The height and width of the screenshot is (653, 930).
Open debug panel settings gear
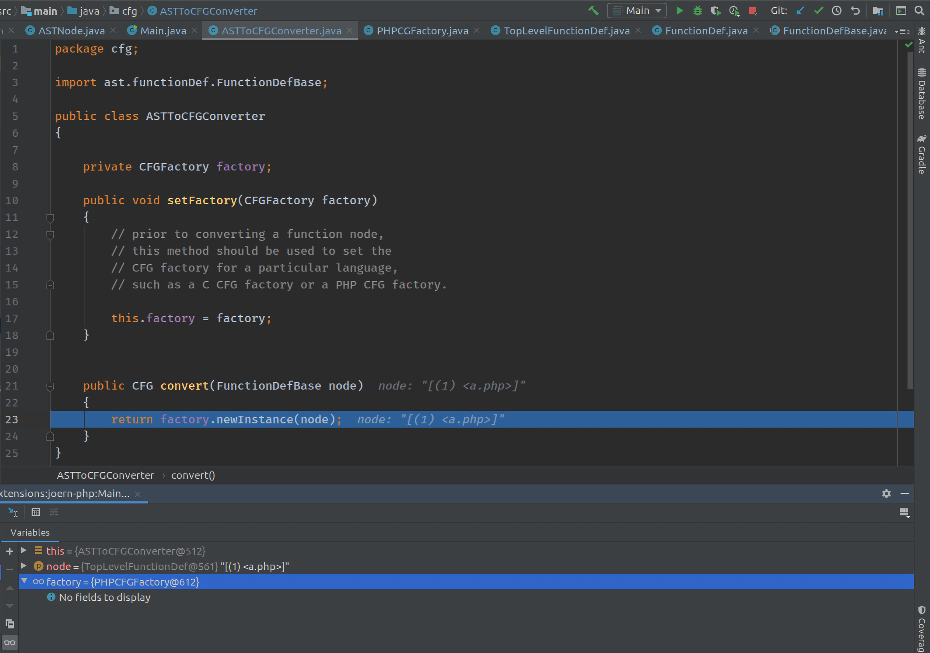tap(886, 493)
